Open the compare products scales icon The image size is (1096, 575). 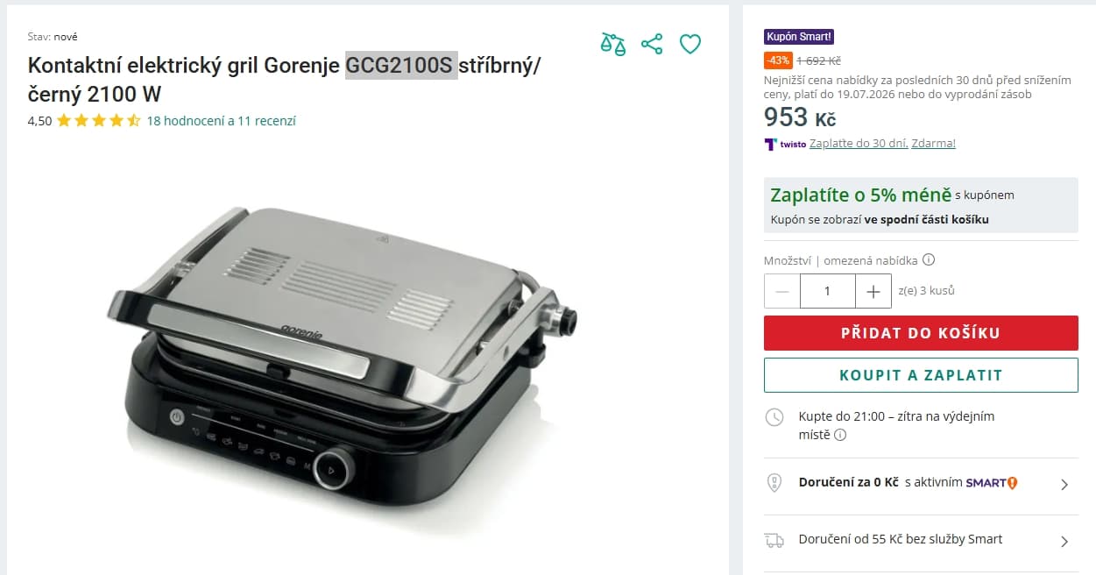pyautogui.click(x=613, y=44)
